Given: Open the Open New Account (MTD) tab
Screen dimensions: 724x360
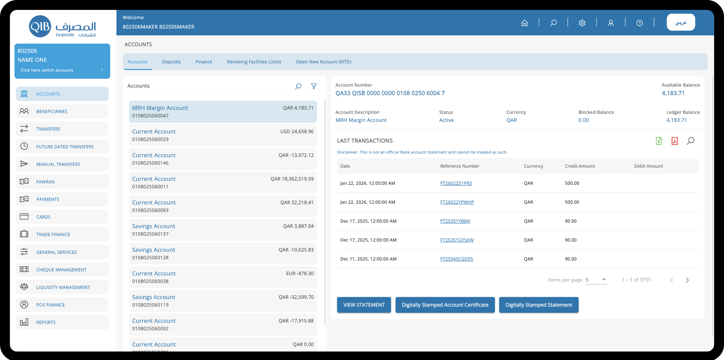Looking at the screenshot, I should 324,62.
